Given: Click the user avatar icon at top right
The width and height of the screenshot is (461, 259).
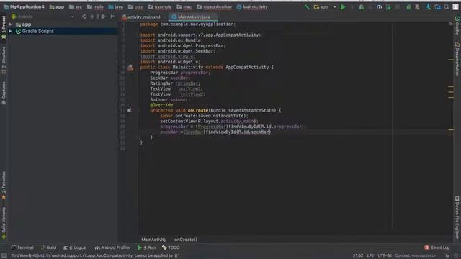Looking at the screenshot, I should pos(455,6).
